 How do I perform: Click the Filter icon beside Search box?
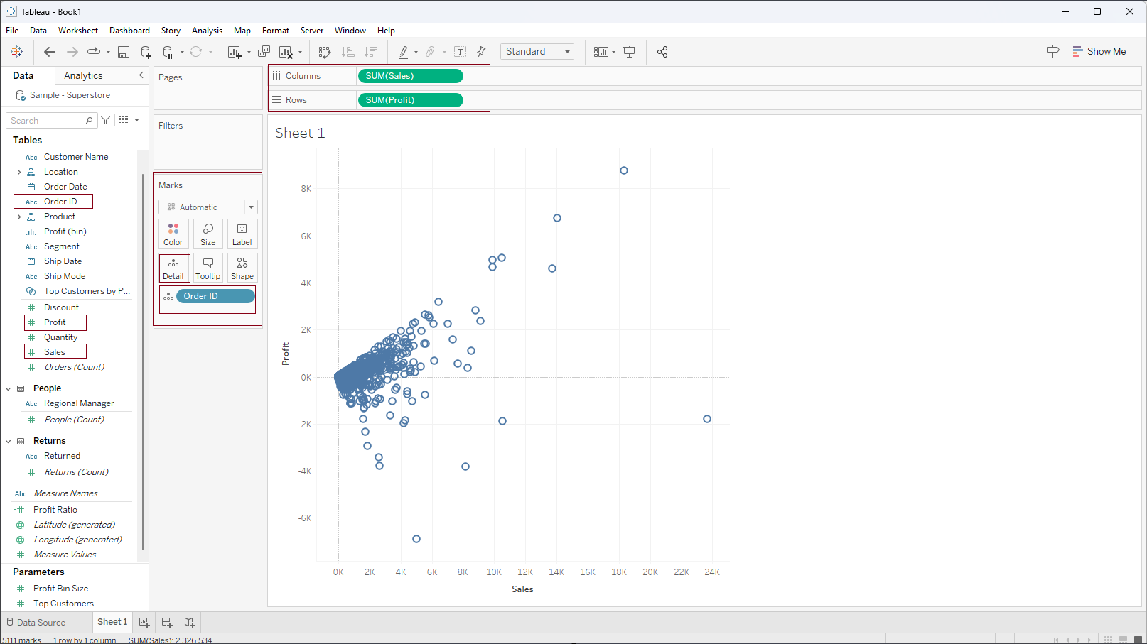(106, 121)
